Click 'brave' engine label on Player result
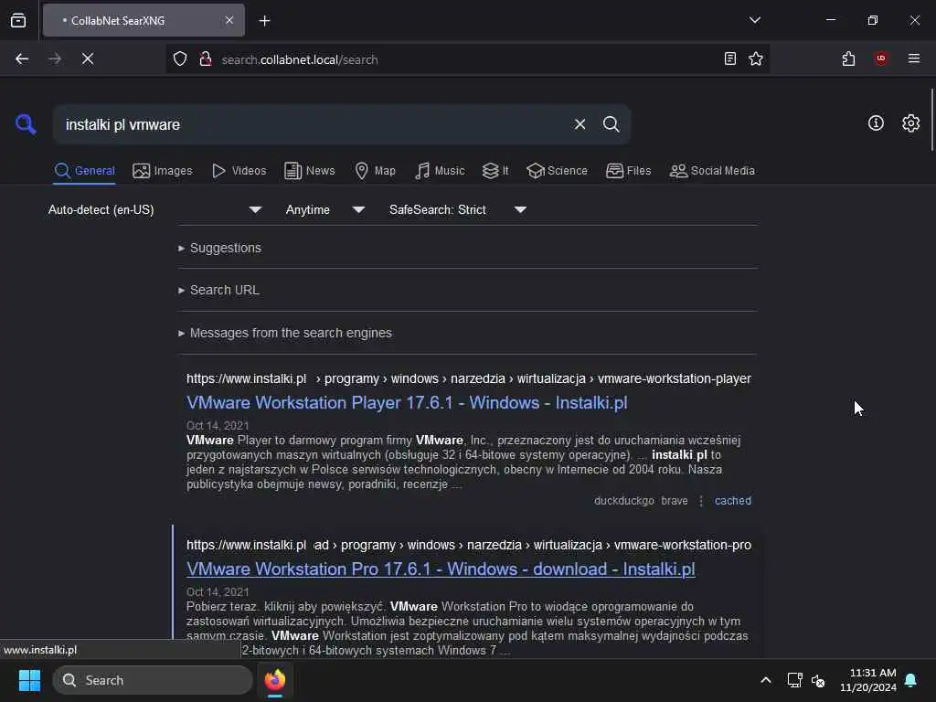 pyautogui.click(x=674, y=501)
